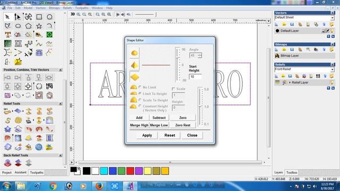Open Firefox from the taskbar
This screenshot has height=191, width=340.
coord(99,186)
